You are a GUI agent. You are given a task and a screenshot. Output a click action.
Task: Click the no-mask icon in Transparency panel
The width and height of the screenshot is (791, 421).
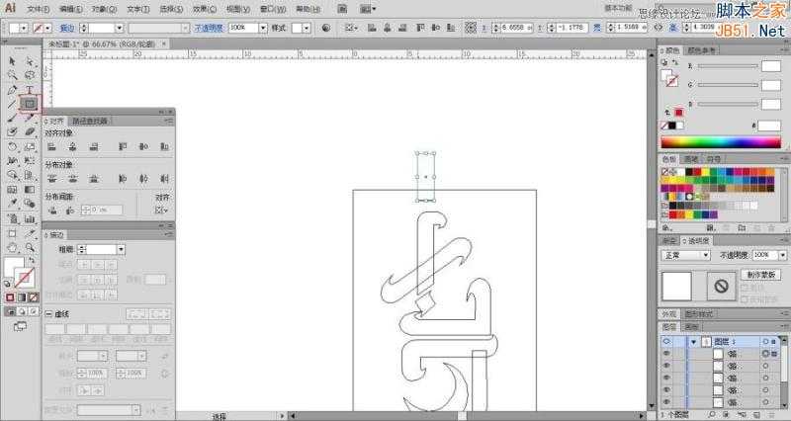[x=722, y=287]
